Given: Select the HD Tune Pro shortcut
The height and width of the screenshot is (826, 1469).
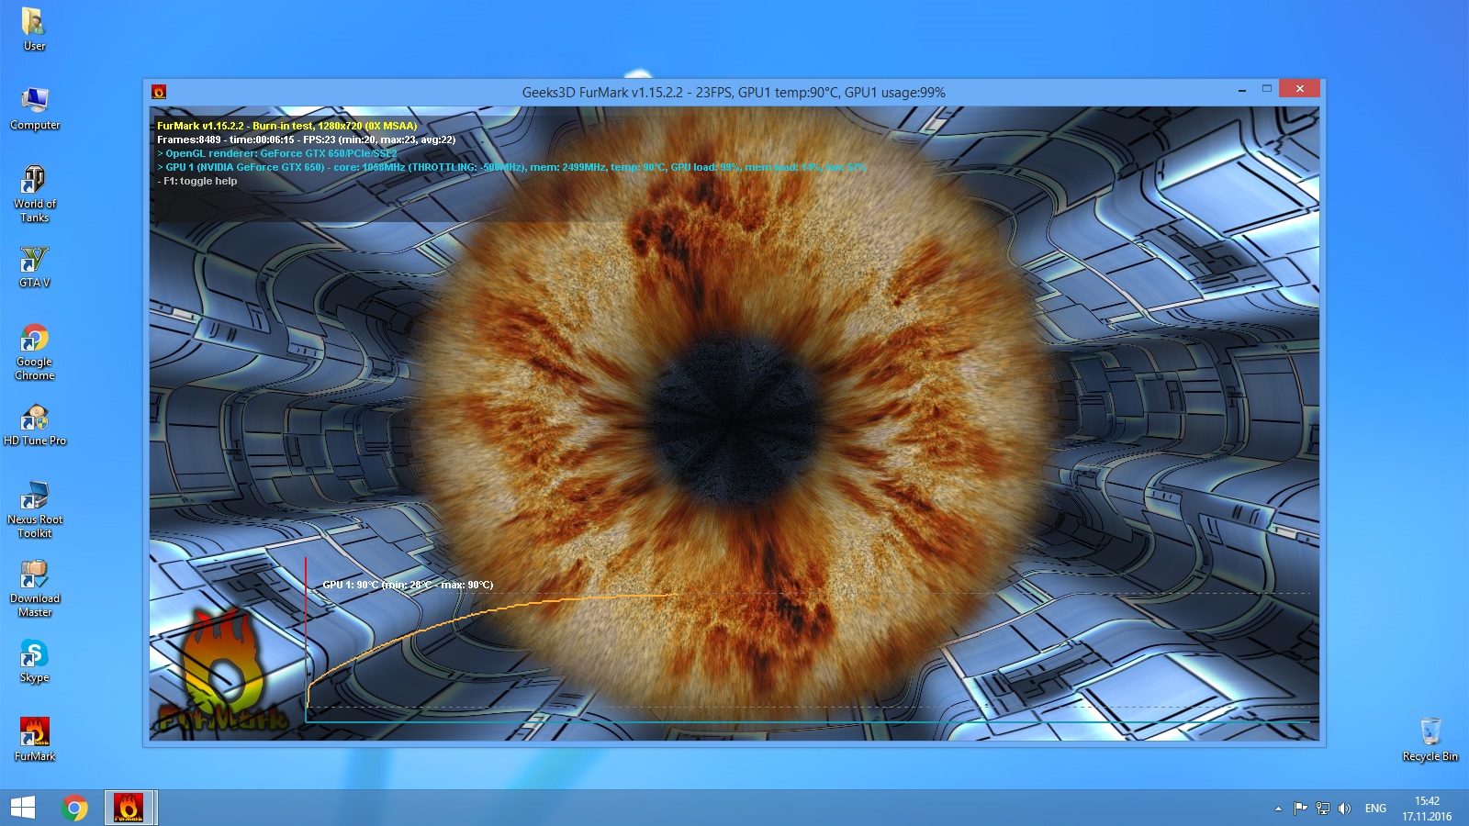Looking at the screenshot, I should coord(35,424).
